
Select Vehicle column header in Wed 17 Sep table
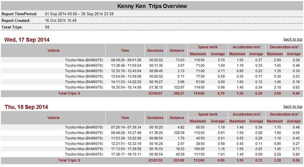click(x=53, y=50)
